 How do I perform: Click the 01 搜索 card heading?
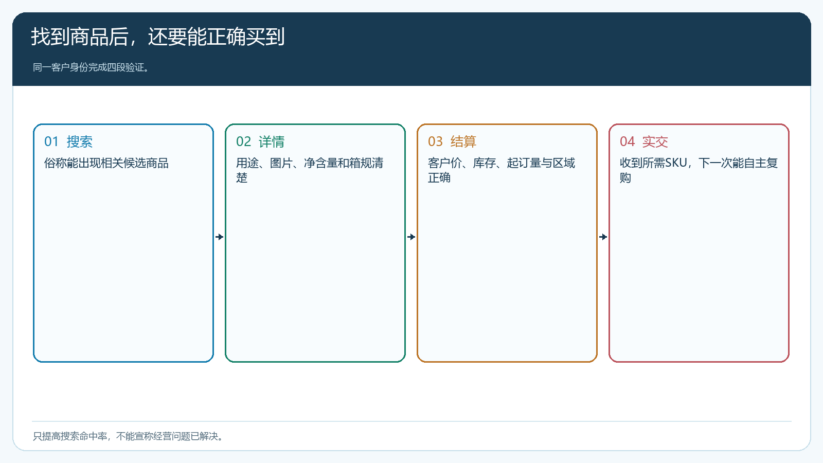click(x=68, y=141)
